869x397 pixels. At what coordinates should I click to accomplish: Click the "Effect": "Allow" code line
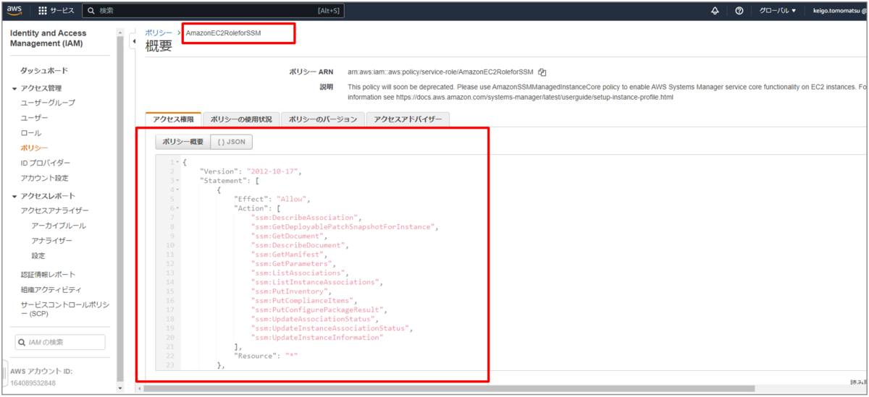point(272,199)
